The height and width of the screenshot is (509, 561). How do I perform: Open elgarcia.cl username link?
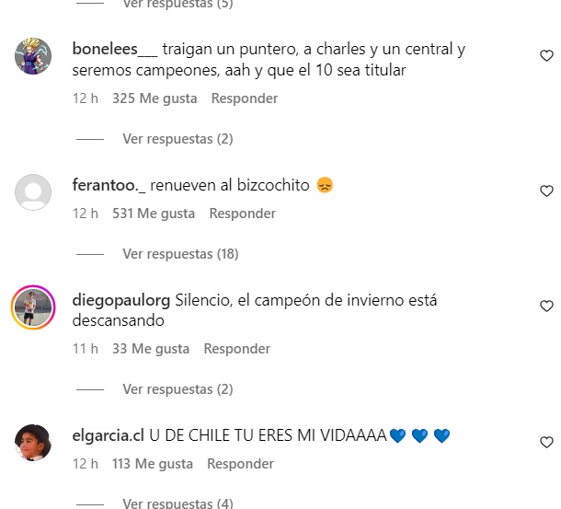coord(108,435)
